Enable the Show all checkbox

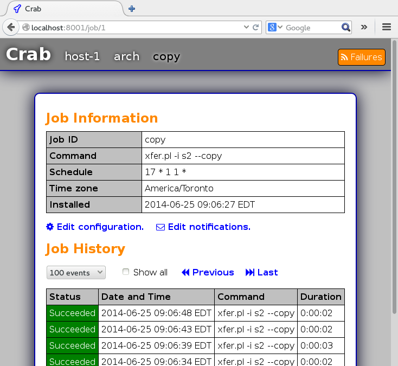click(x=126, y=272)
